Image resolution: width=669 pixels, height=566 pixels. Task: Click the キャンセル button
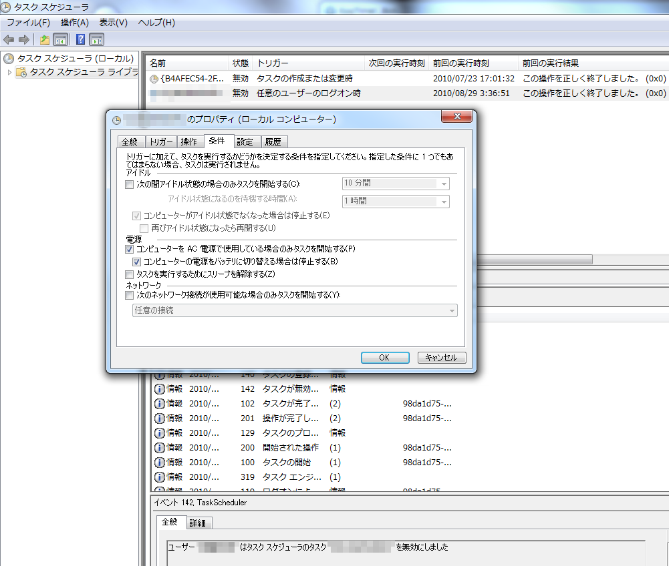pos(441,358)
